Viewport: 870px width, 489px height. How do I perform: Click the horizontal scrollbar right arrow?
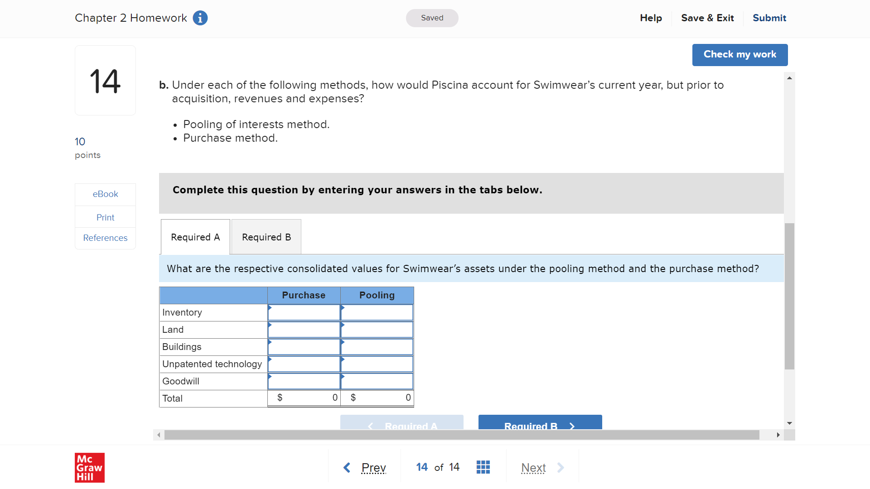click(x=778, y=435)
